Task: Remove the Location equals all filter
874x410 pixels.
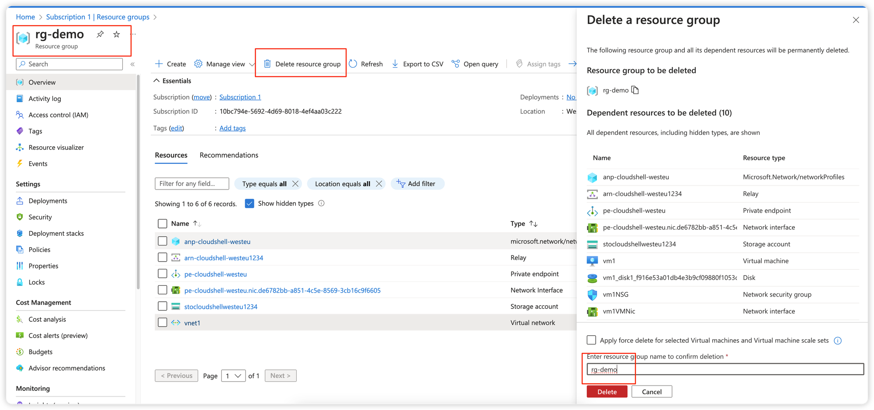Action: tap(379, 184)
